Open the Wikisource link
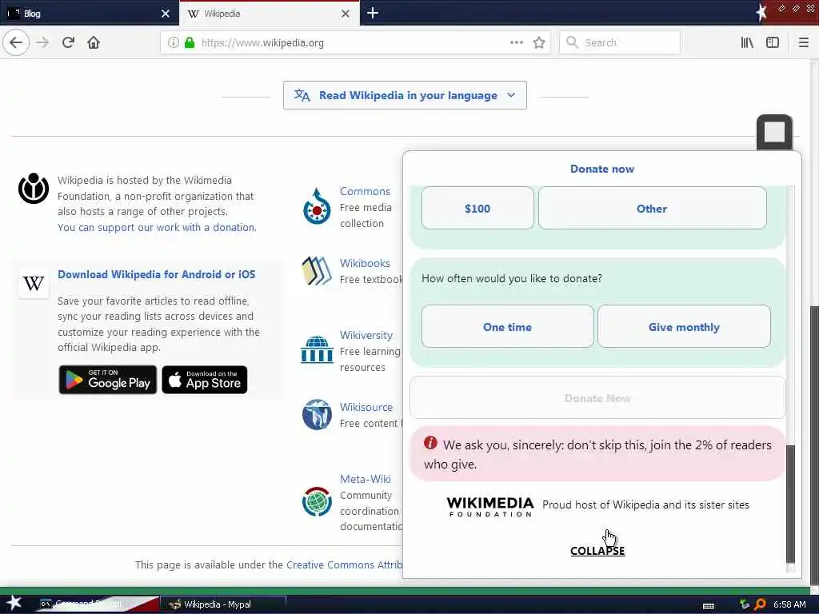819x614 pixels. point(366,407)
